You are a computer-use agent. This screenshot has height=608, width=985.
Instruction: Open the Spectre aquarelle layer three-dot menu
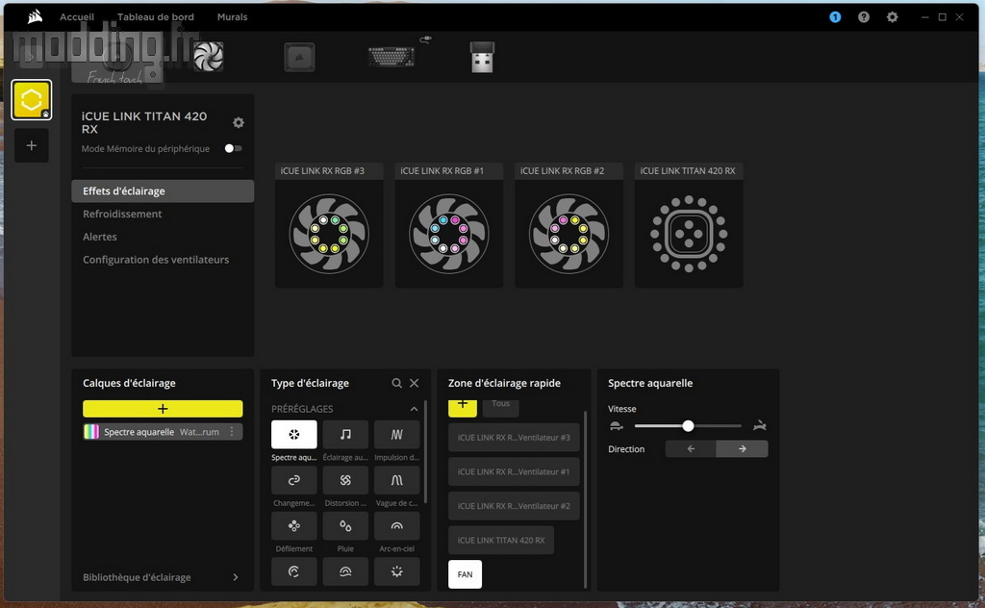(232, 432)
